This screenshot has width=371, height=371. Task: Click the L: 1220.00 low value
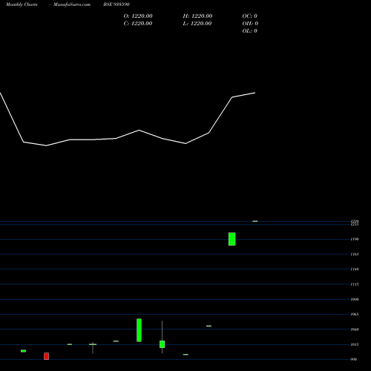197,24
